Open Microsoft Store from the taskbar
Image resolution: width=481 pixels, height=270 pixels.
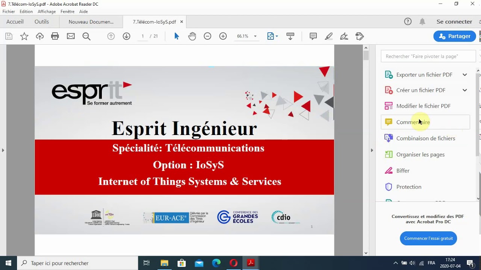coord(182,263)
